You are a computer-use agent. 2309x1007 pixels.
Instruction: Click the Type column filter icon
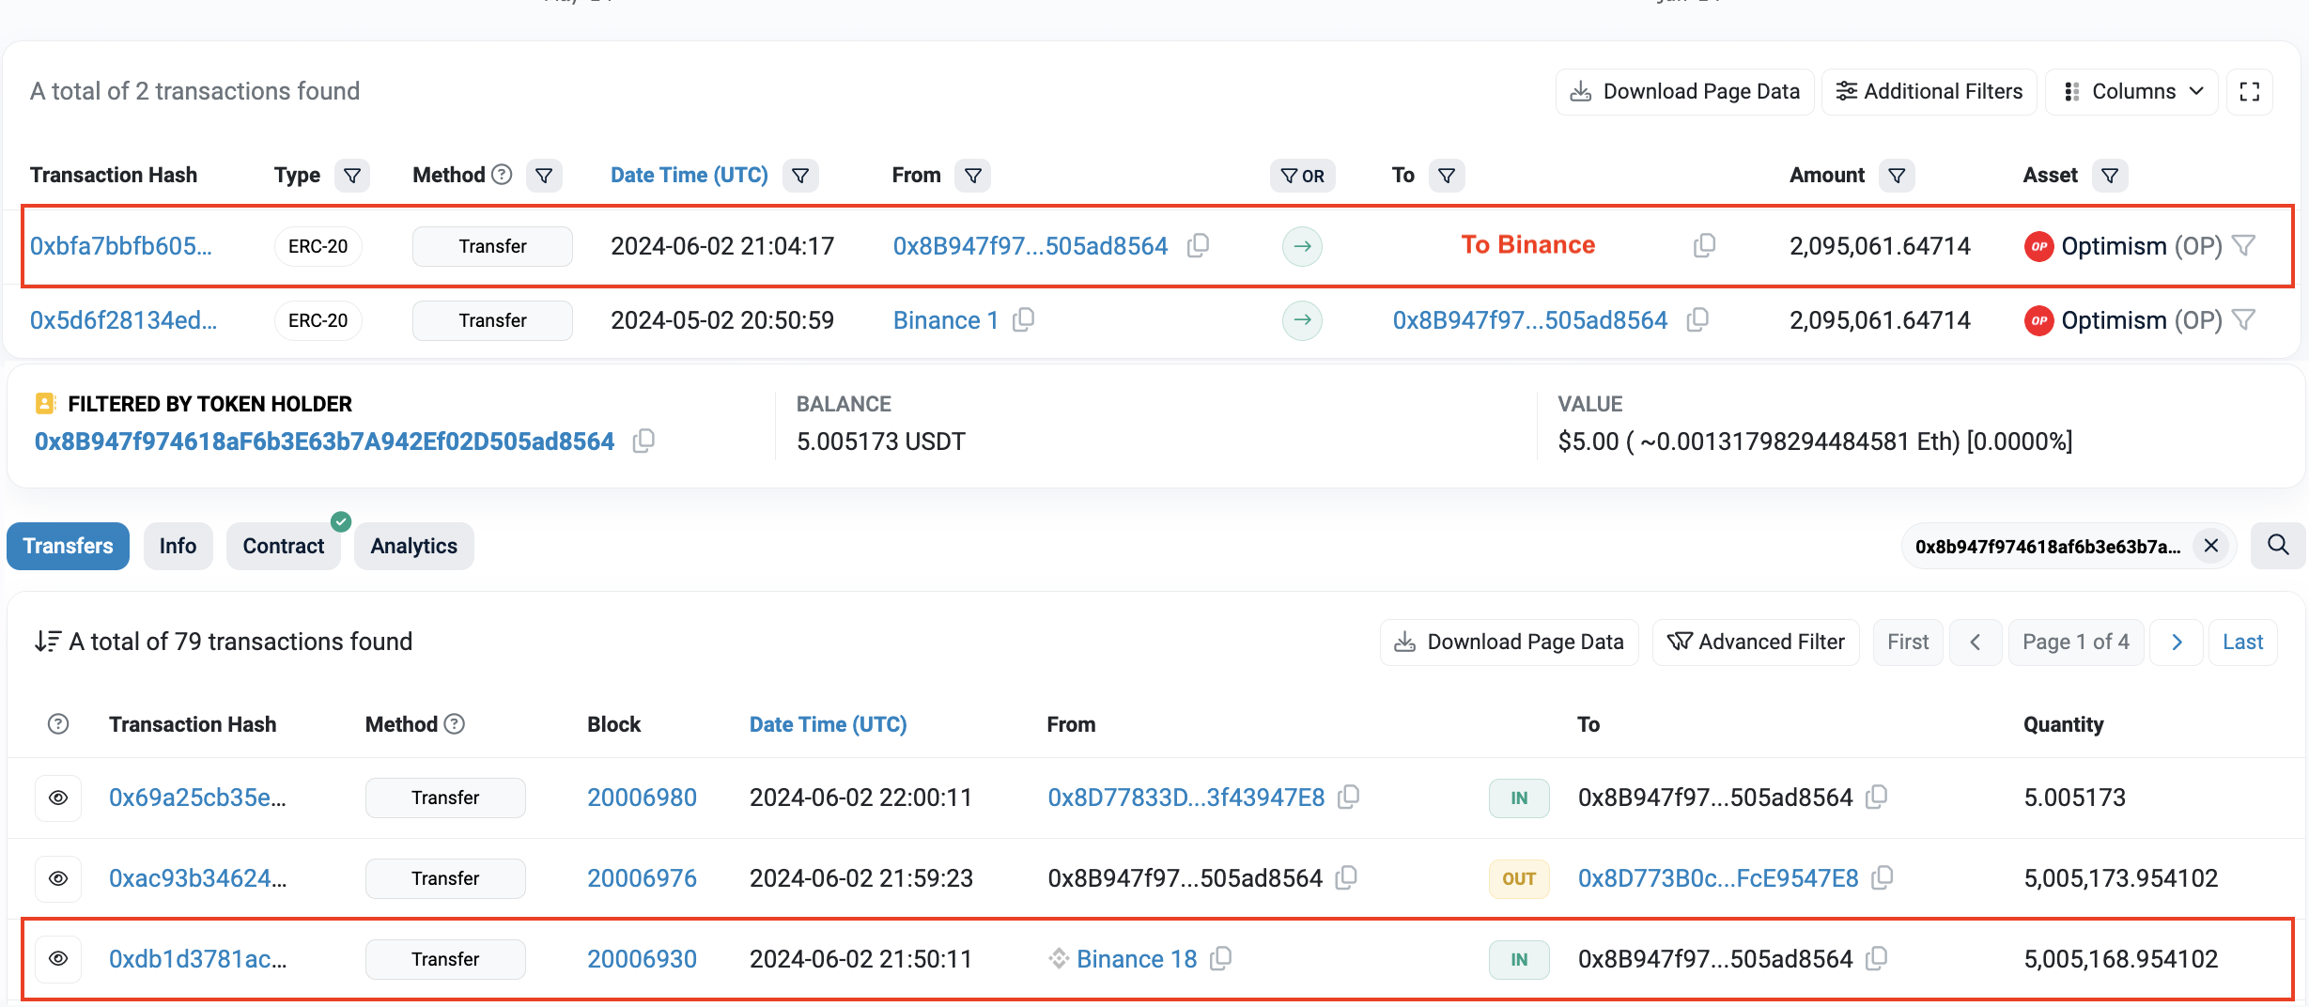(352, 176)
